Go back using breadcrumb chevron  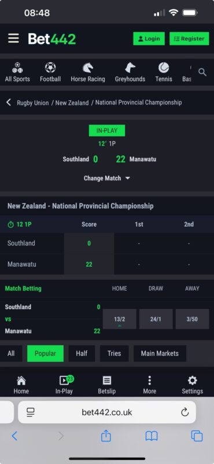(x=9, y=103)
